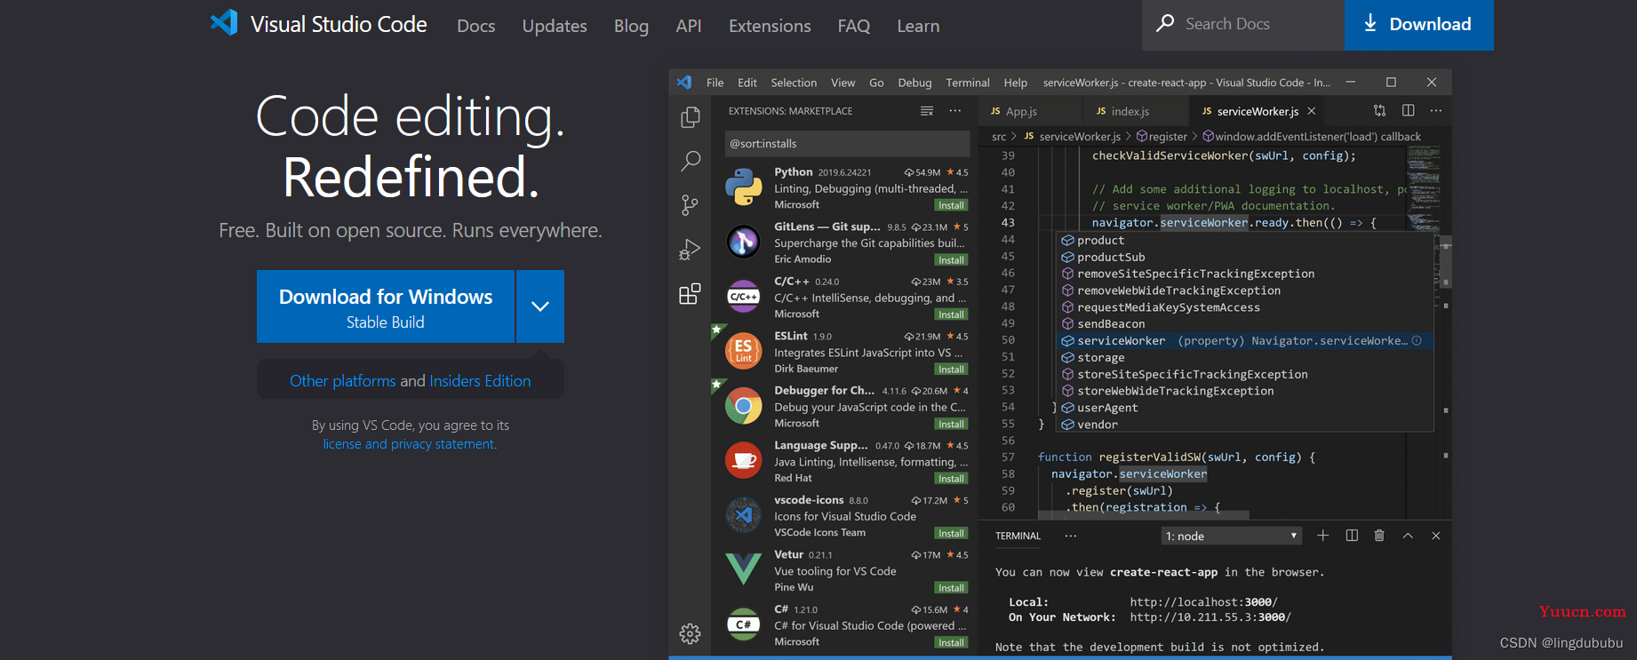Open the Debug menu
The image size is (1637, 660).
[914, 83]
